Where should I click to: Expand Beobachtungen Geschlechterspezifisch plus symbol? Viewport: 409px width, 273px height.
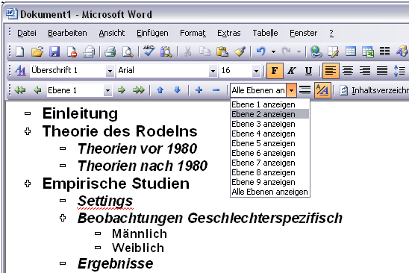point(63,218)
